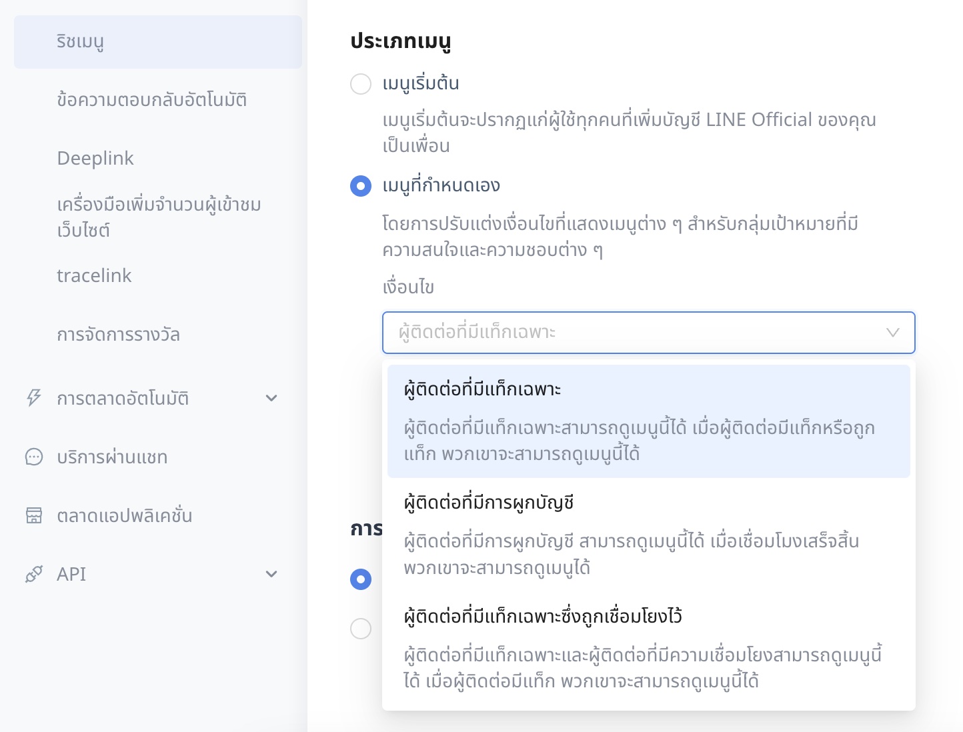The image size is (963, 732).
Task: Select the เมนูที่กำหนดเอง radio button
Action: point(361,185)
